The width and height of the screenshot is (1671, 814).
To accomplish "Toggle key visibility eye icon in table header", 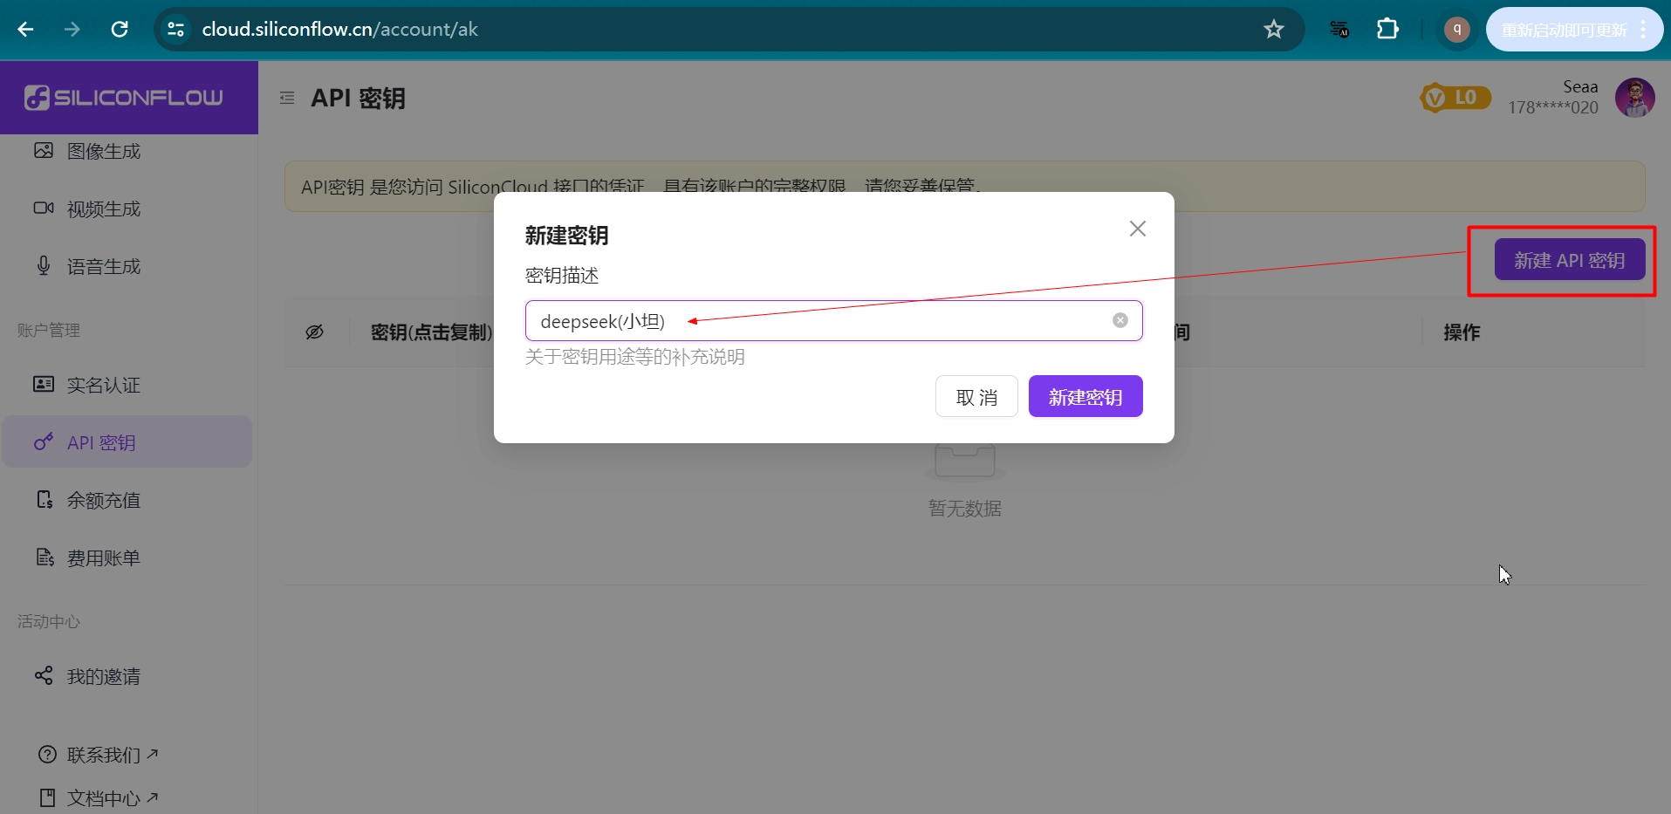I will coord(315,332).
